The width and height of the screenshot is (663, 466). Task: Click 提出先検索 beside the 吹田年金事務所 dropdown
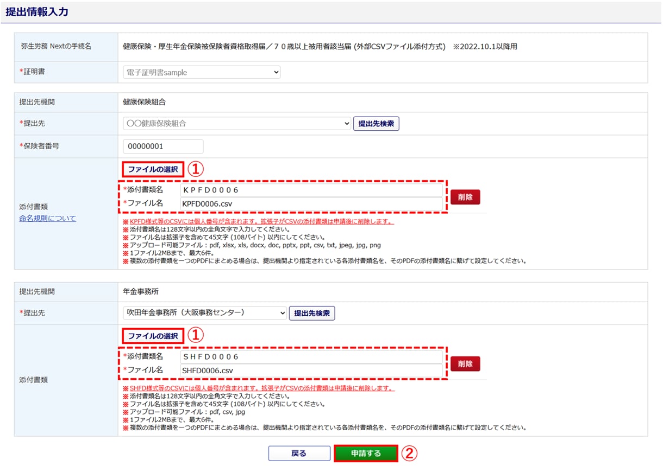click(x=312, y=313)
